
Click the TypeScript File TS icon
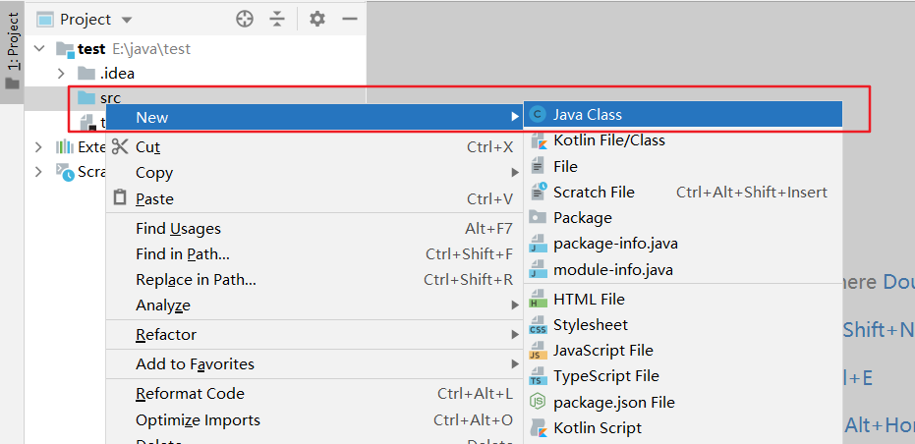tap(538, 377)
